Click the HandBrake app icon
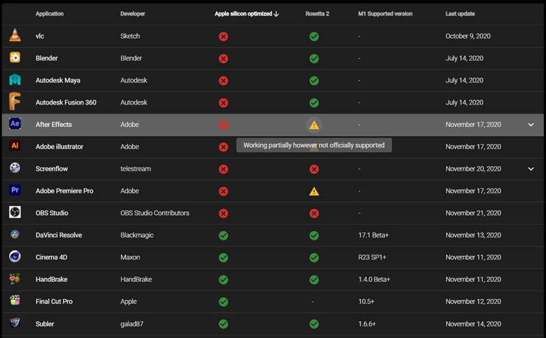The image size is (546, 338). [x=15, y=279]
